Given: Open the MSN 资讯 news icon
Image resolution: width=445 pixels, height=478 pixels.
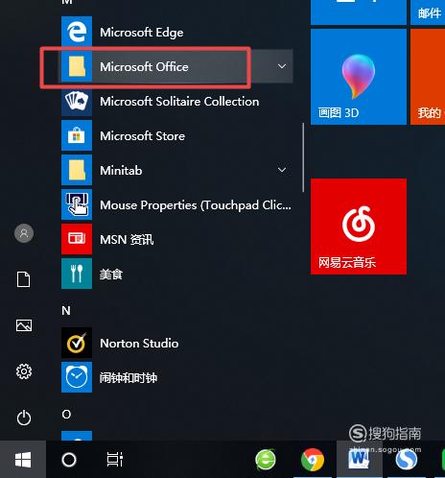Looking at the screenshot, I should click(x=77, y=239).
